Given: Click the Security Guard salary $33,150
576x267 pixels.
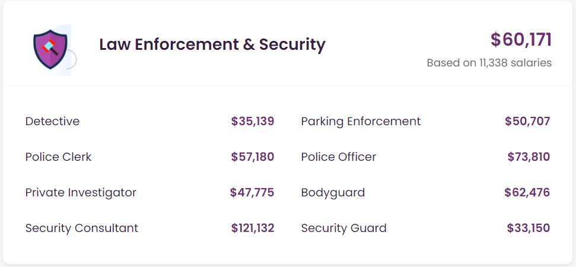Looking at the screenshot, I should [x=528, y=228].
